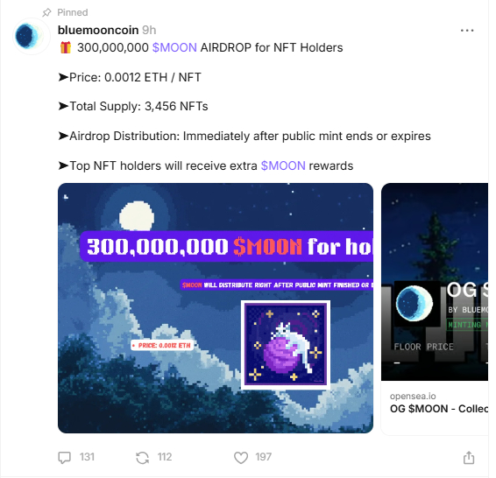Open the three-dot post options menu
The width and height of the screenshot is (496, 478).
467,31
